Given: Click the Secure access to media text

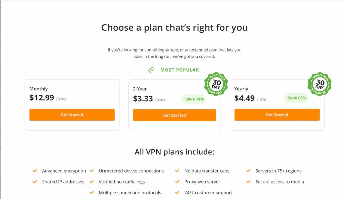Looking at the screenshot, I should coord(280,182).
